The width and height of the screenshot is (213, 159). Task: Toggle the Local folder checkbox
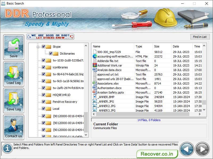click(43, 109)
